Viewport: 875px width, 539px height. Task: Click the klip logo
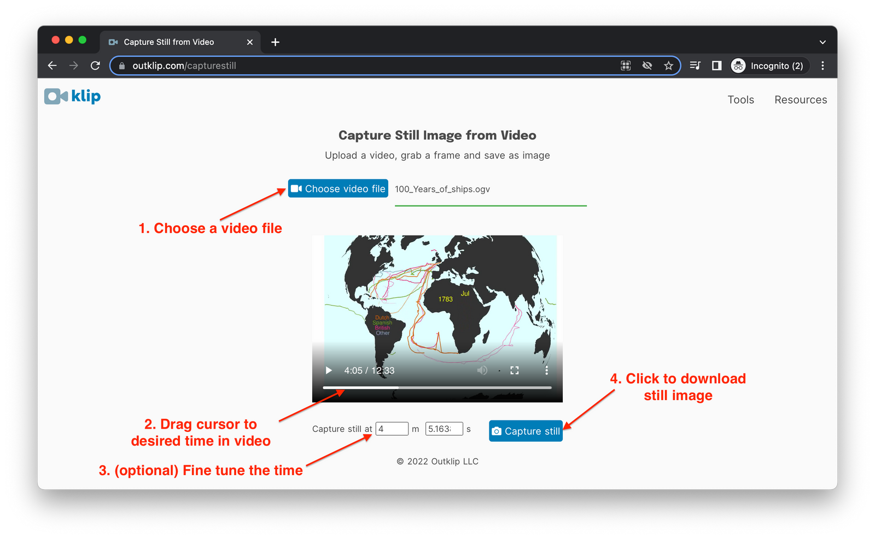[72, 96]
